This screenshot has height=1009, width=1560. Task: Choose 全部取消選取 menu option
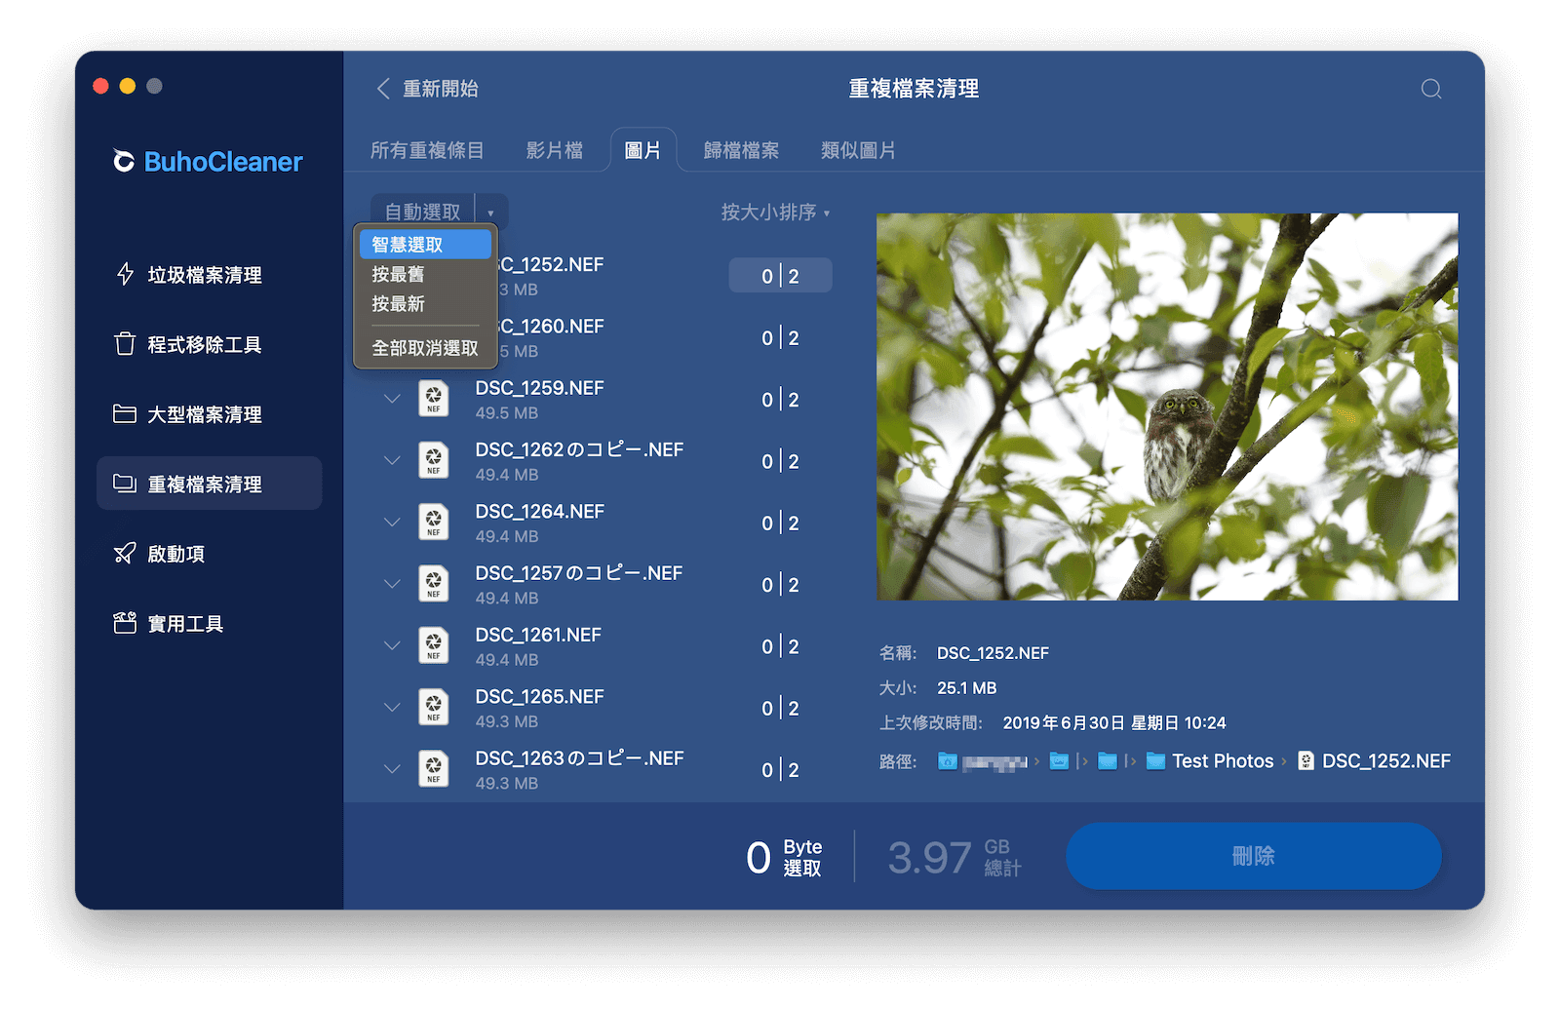coord(425,348)
